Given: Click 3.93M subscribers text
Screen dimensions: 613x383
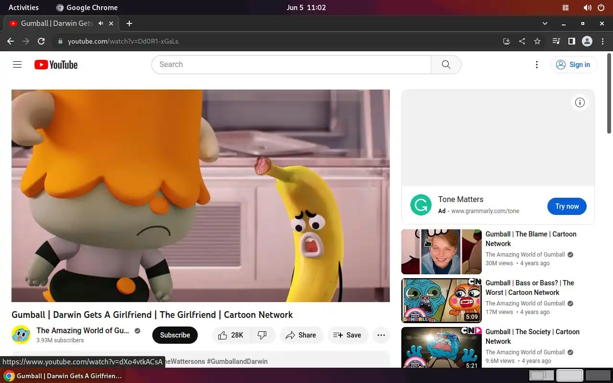Looking at the screenshot, I should [60, 340].
